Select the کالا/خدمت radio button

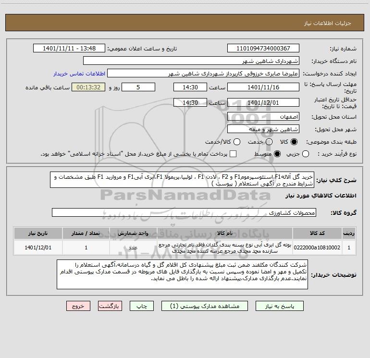237,142
